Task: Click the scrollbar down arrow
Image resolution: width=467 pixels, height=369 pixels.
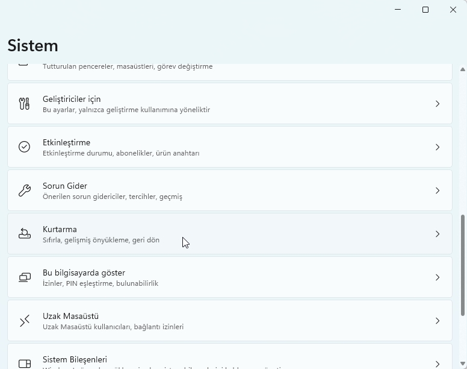Action: pos(463,364)
